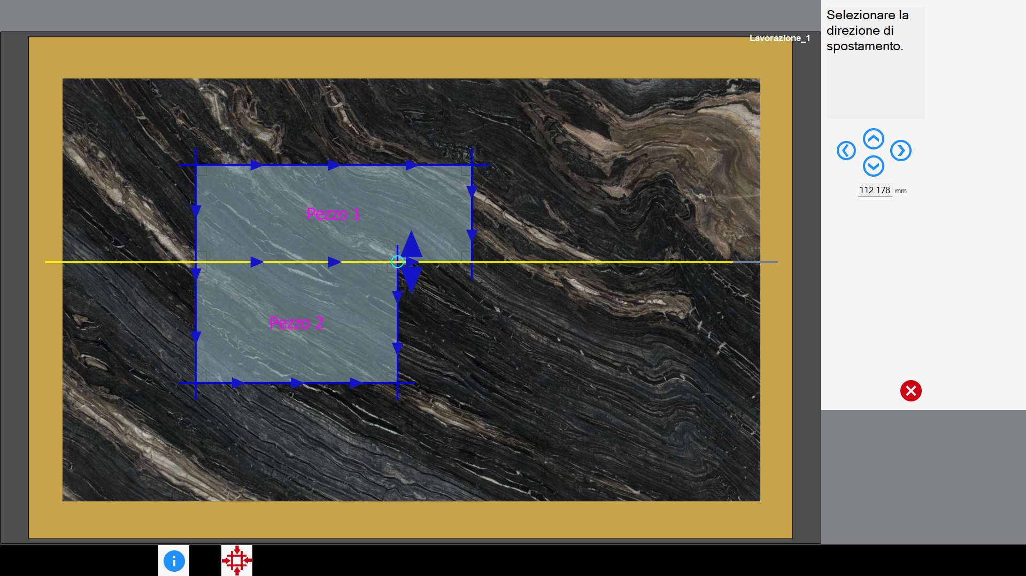The width and height of the screenshot is (1026, 576).
Task: Click the Lavorazione_1 label
Action: click(780, 38)
